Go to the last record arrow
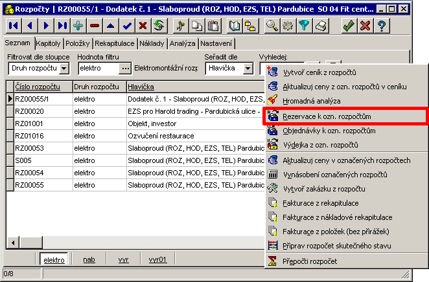Viewport: 429px width, 282px height. [x=62, y=26]
